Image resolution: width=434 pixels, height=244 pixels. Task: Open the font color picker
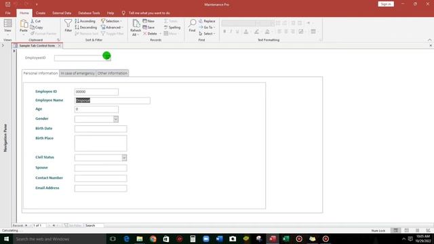(245, 32)
